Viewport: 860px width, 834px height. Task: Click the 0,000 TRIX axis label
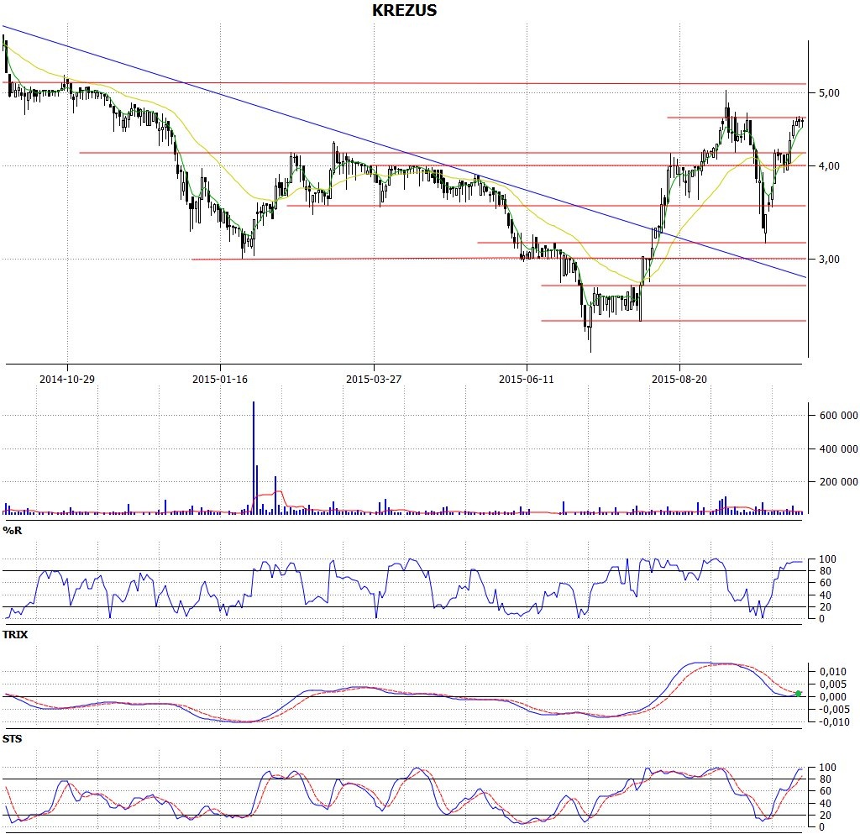pos(832,697)
